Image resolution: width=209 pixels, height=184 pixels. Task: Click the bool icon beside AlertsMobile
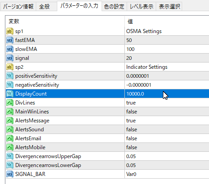coord(10,147)
